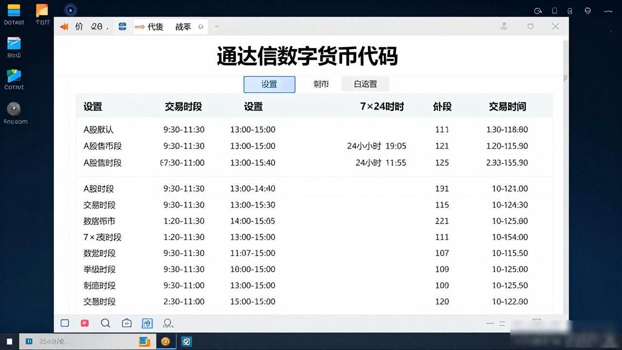Open the green-blue desktop icon labeled Cottut
This screenshot has width=622, height=350.
[x=14, y=76]
